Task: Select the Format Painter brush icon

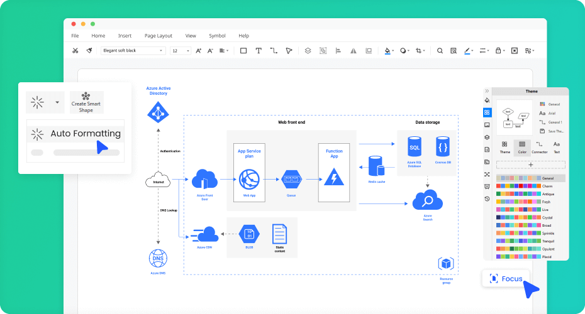Action: 89,51
